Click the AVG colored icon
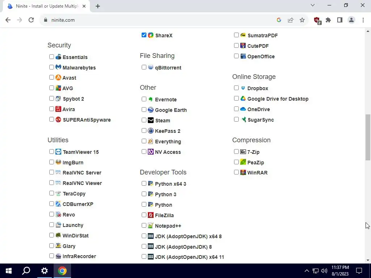 pos(58,88)
